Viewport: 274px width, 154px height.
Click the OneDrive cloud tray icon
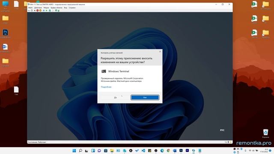click(238, 149)
